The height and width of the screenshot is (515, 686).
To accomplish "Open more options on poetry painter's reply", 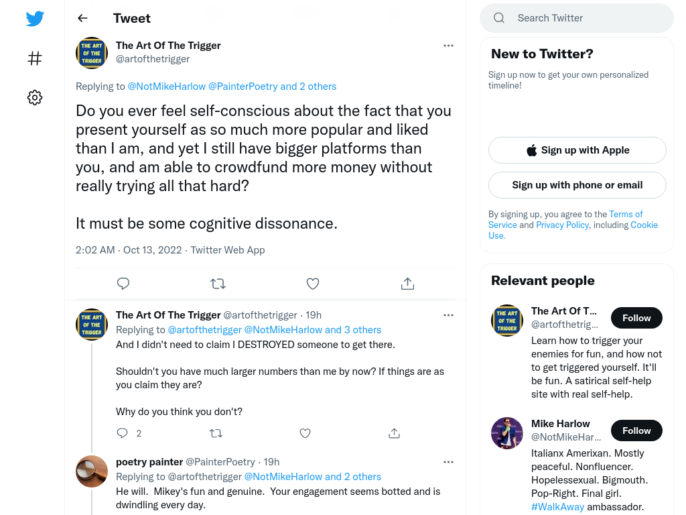I will pos(448,462).
